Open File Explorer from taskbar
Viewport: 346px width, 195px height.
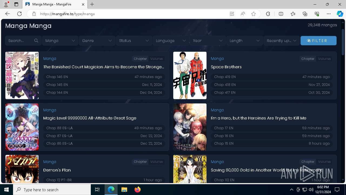[124, 190]
